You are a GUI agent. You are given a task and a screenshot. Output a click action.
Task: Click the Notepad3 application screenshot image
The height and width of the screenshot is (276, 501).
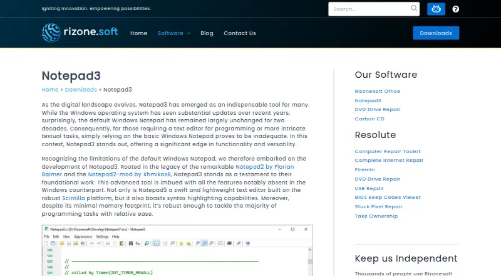pyautogui.click(x=177, y=250)
